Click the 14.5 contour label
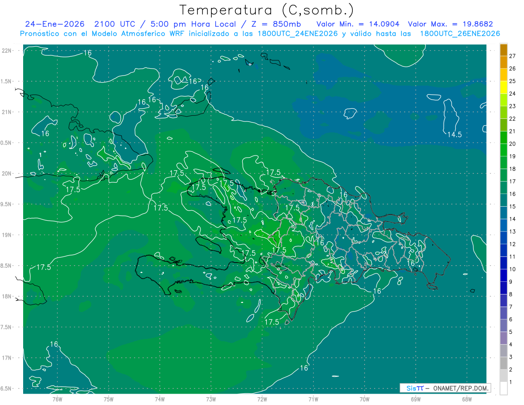 (454, 135)
